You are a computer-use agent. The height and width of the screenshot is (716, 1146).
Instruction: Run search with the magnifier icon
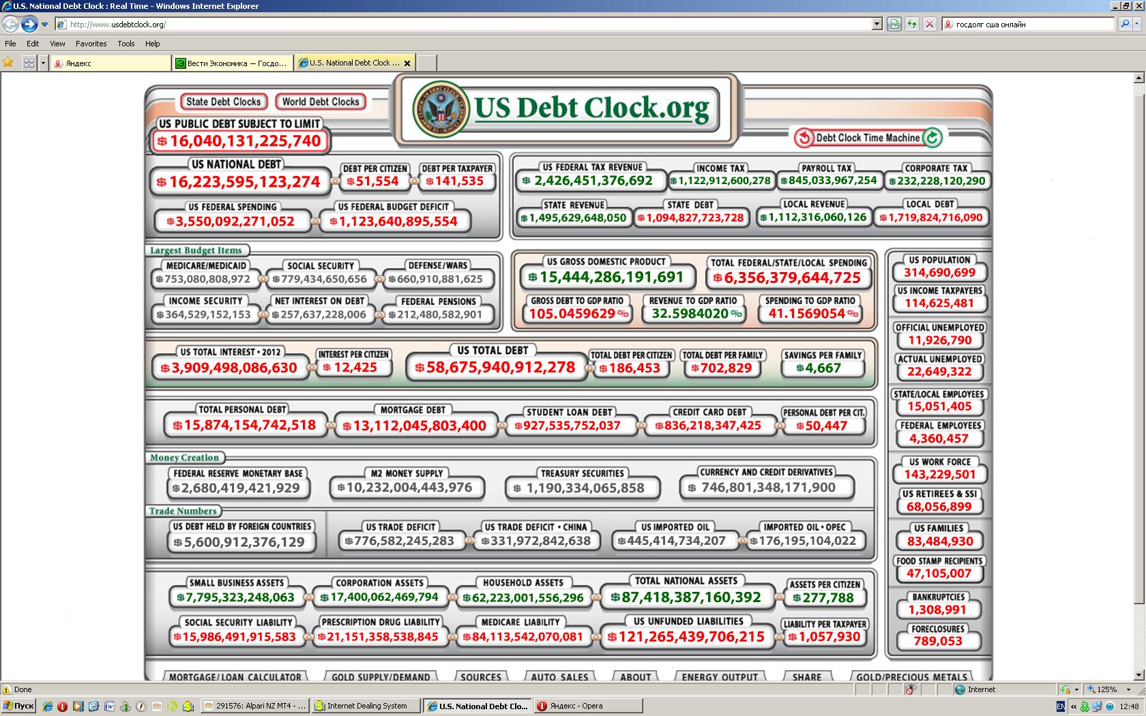click(1125, 25)
